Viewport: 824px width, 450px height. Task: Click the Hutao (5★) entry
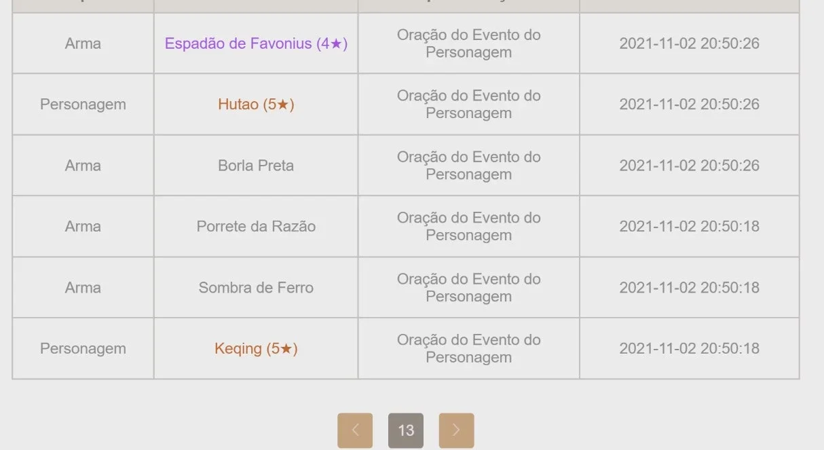[x=256, y=105]
